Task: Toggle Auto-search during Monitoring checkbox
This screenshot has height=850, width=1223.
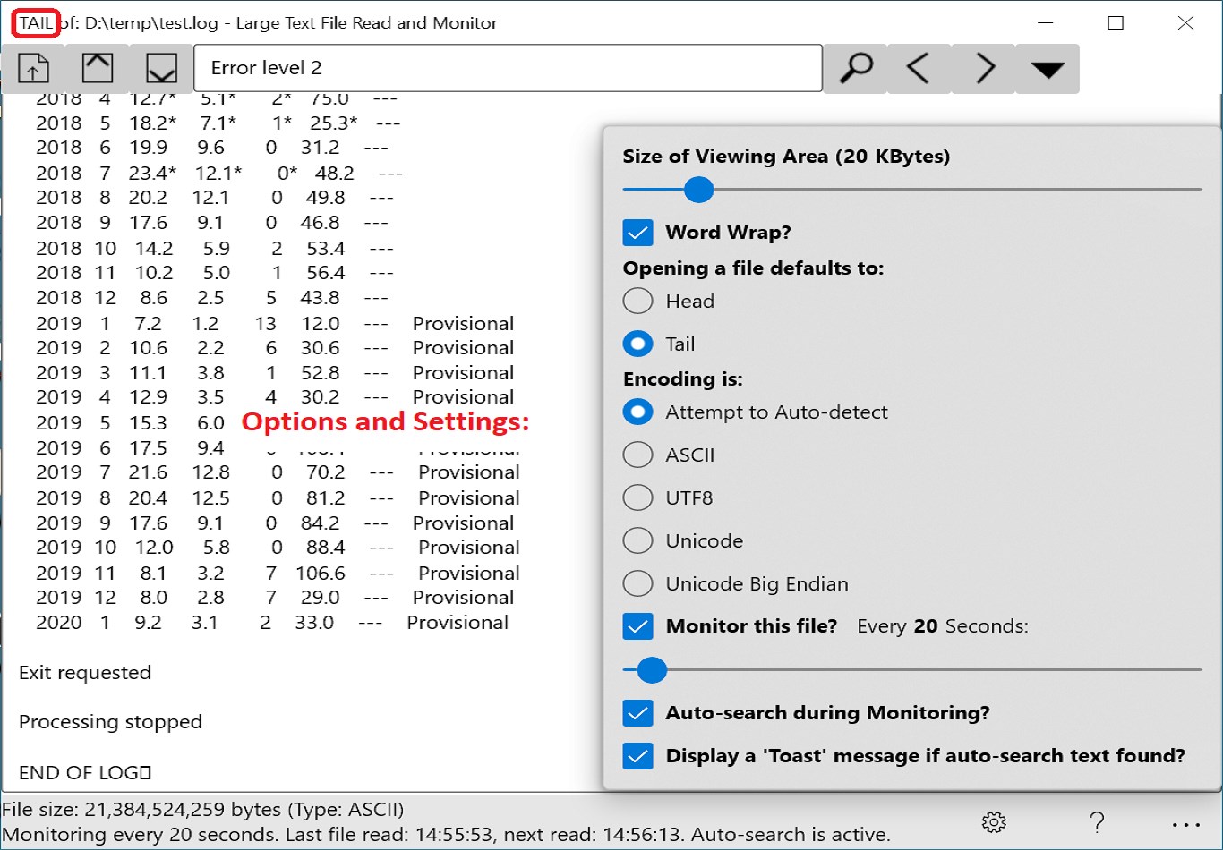Action: [637, 713]
